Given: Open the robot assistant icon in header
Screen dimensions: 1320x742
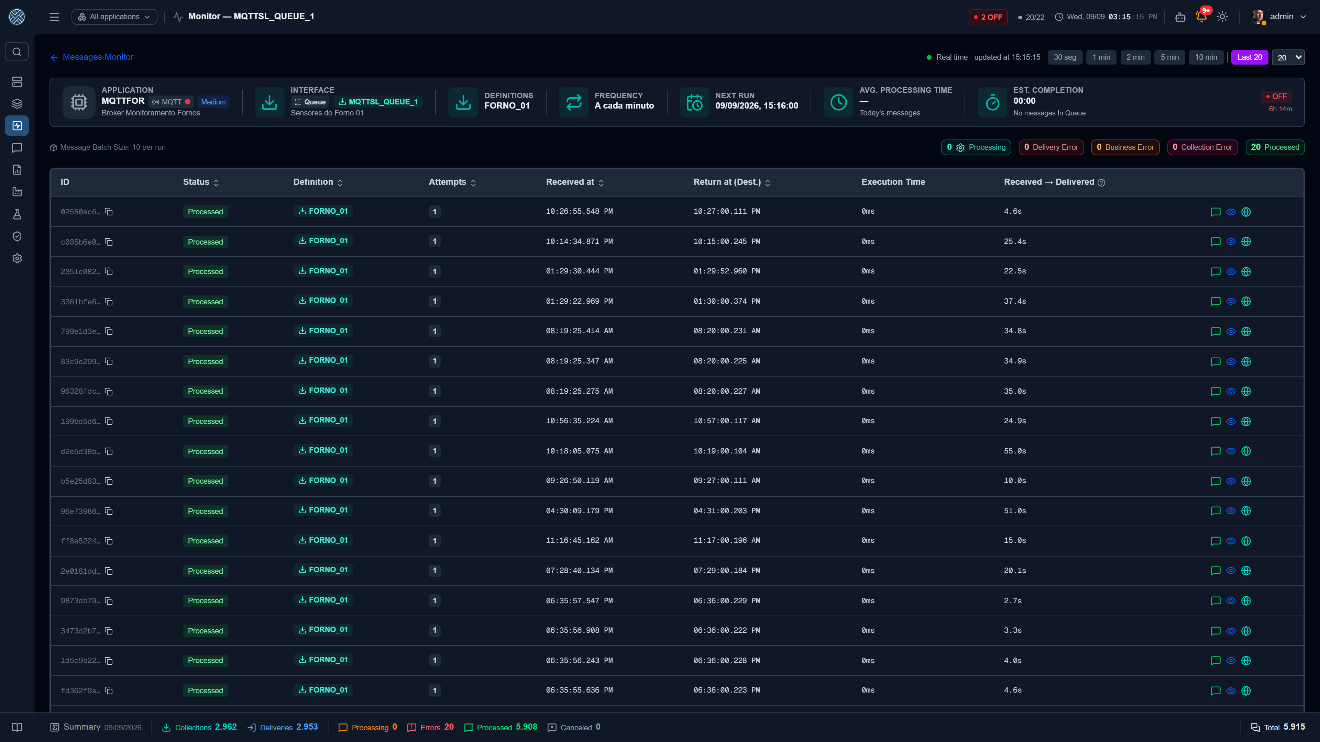Looking at the screenshot, I should coord(1180,16).
